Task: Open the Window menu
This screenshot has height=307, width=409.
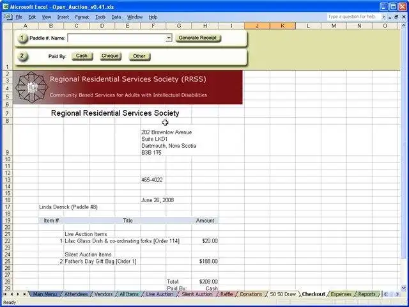Action: click(x=135, y=17)
